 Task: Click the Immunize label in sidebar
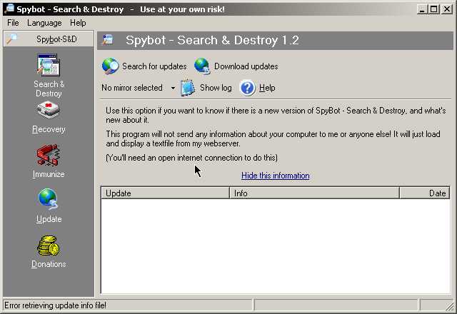point(49,174)
